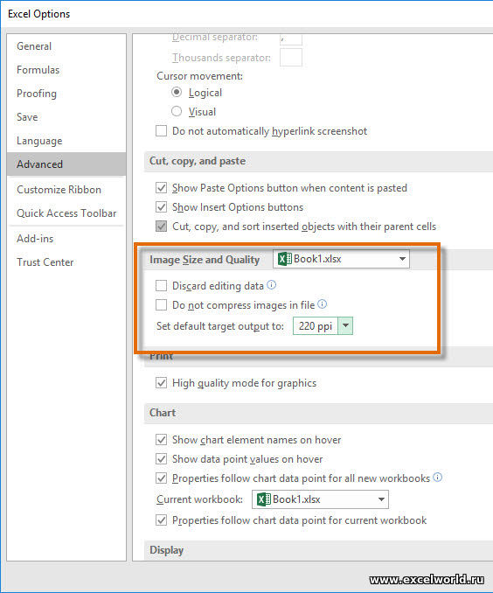The height and width of the screenshot is (593, 493).
Task: Select the Visual cursor movement radio
Action: tap(177, 111)
